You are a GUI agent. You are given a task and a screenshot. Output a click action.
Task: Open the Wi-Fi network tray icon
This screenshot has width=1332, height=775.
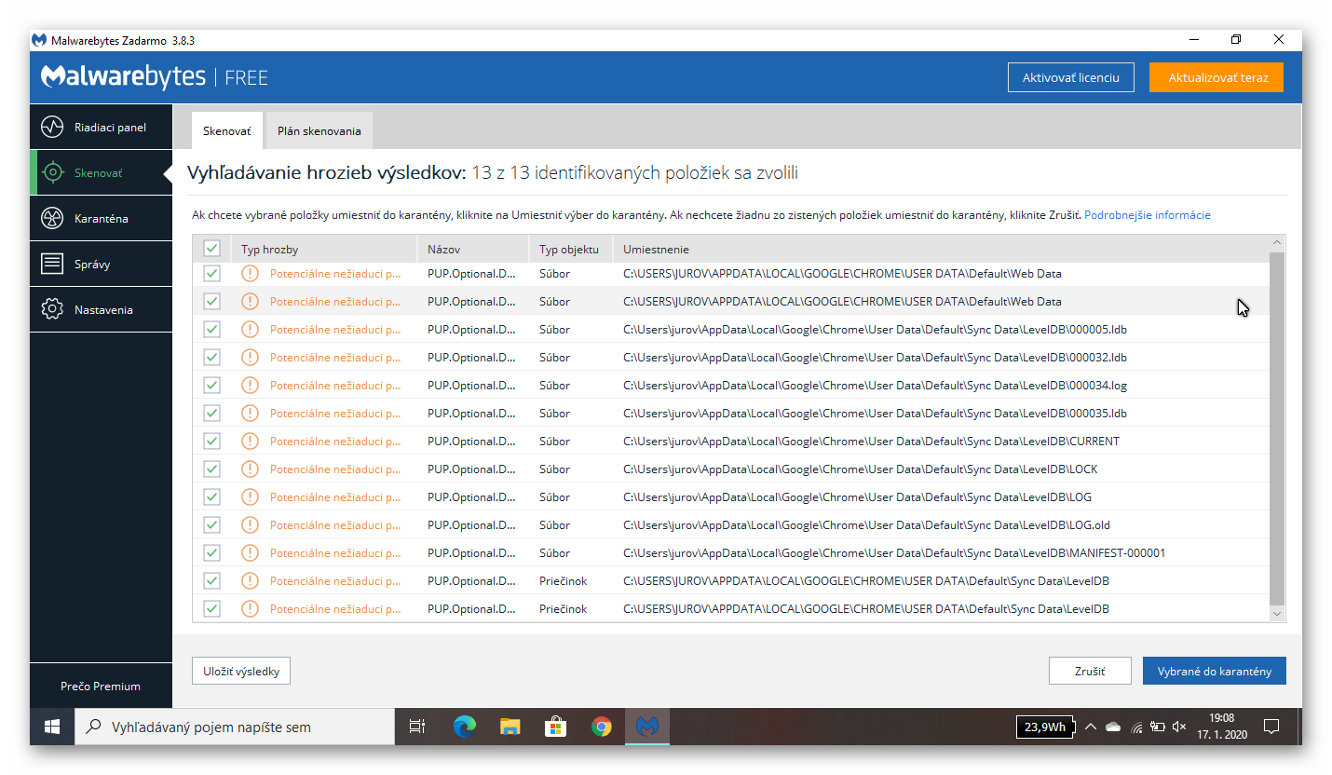(1136, 727)
